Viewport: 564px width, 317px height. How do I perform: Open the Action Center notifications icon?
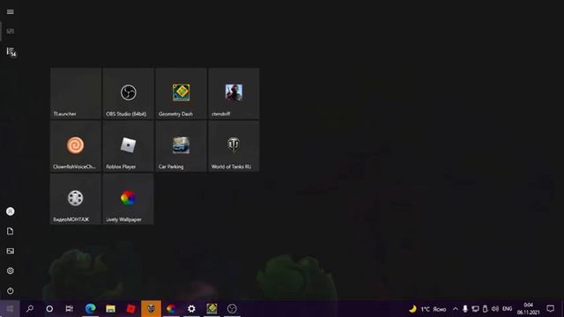click(550, 308)
